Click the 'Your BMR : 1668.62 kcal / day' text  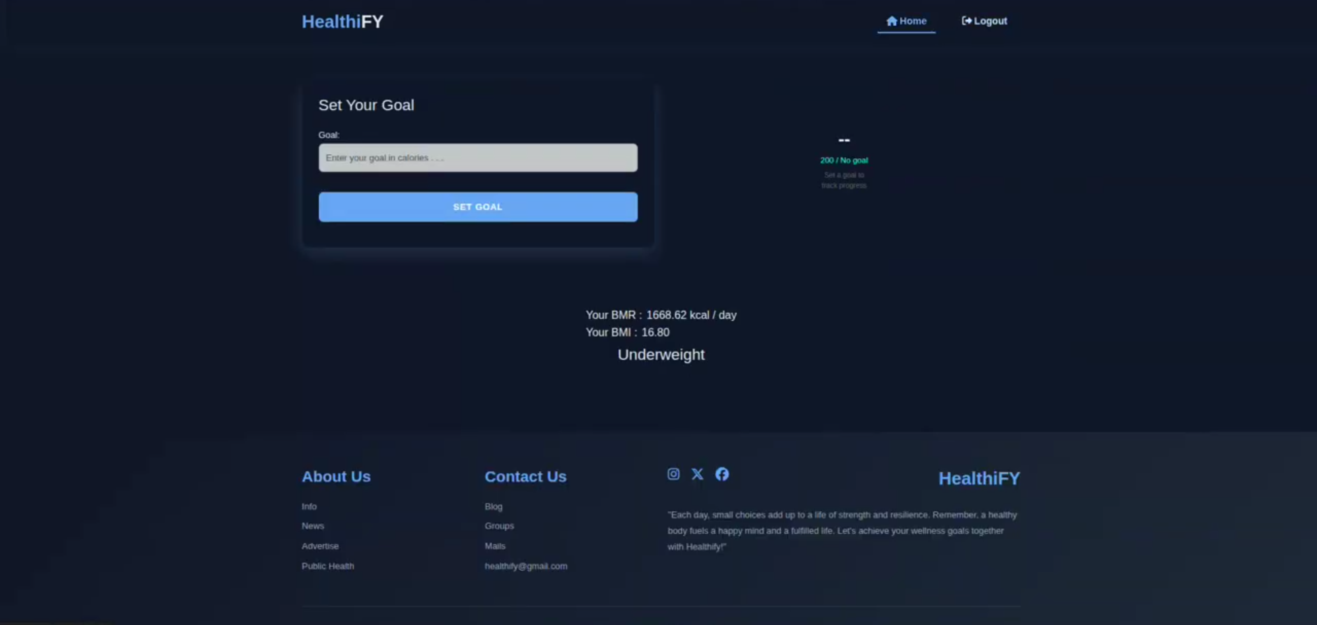(x=661, y=315)
